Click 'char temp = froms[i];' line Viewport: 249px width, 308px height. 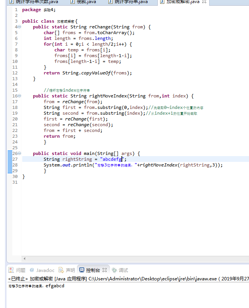point(82,50)
